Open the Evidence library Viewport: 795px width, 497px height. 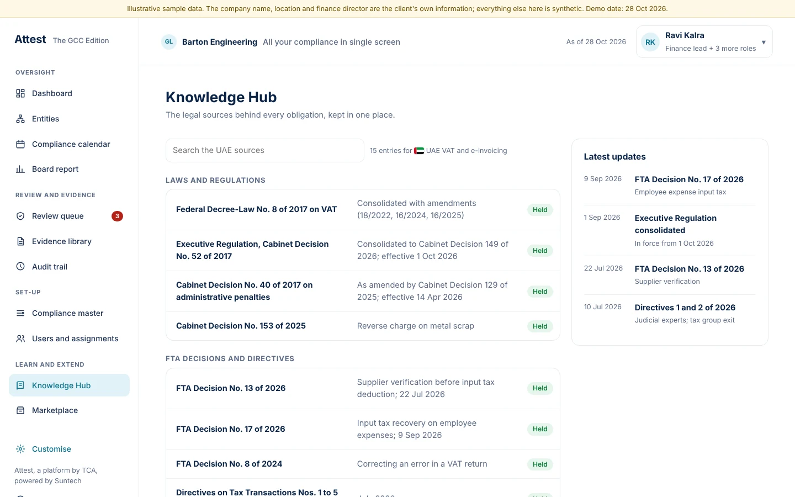(x=69, y=241)
